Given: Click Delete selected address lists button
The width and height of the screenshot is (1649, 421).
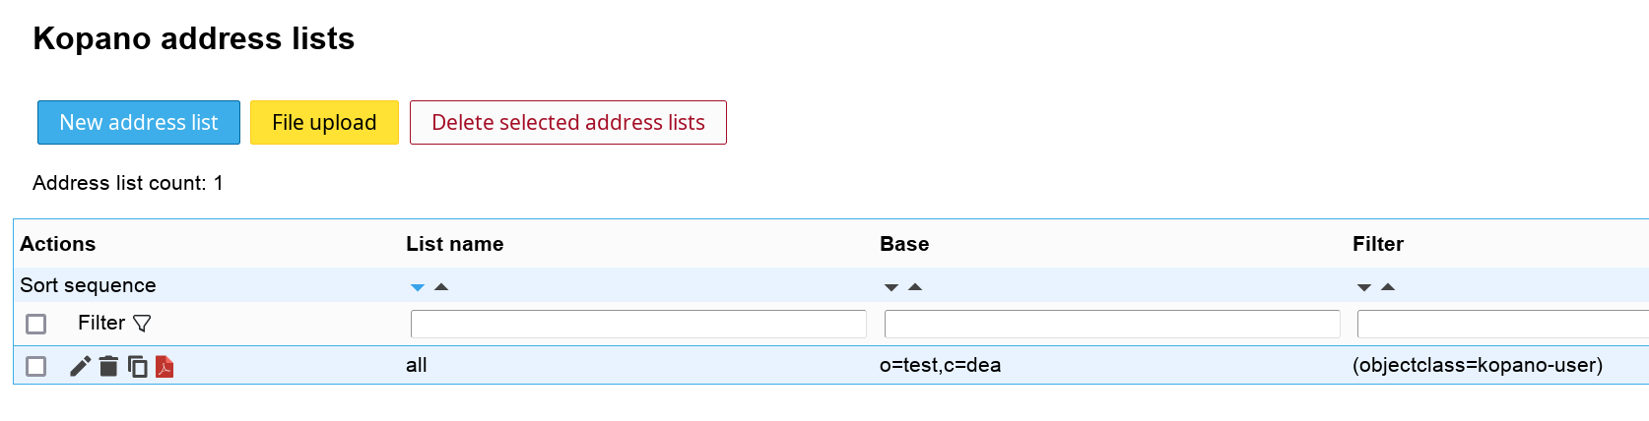Looking at the screenshot, I should [x=568, y=123].
